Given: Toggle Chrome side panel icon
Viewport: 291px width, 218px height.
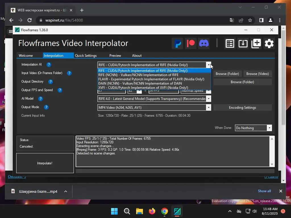Looking at the screenshot, I should click(261, 20).
